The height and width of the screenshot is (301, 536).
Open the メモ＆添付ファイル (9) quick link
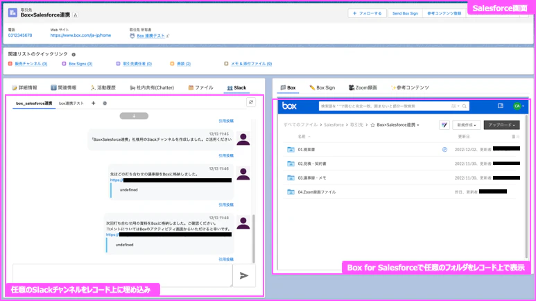(x=251, y=64)
